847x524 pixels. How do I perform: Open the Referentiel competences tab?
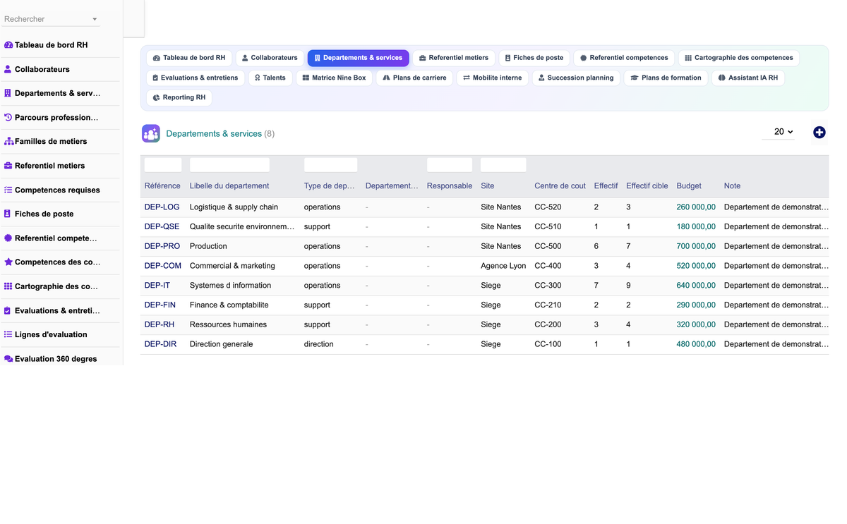[625, 58]
